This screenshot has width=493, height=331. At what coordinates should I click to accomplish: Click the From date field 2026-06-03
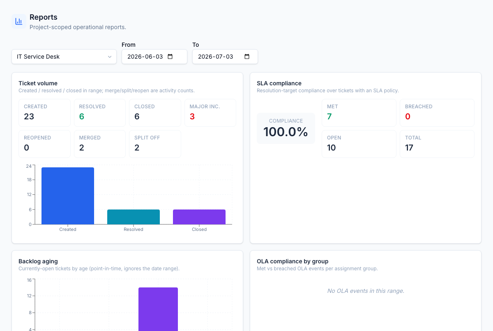[x=154, y=57]
